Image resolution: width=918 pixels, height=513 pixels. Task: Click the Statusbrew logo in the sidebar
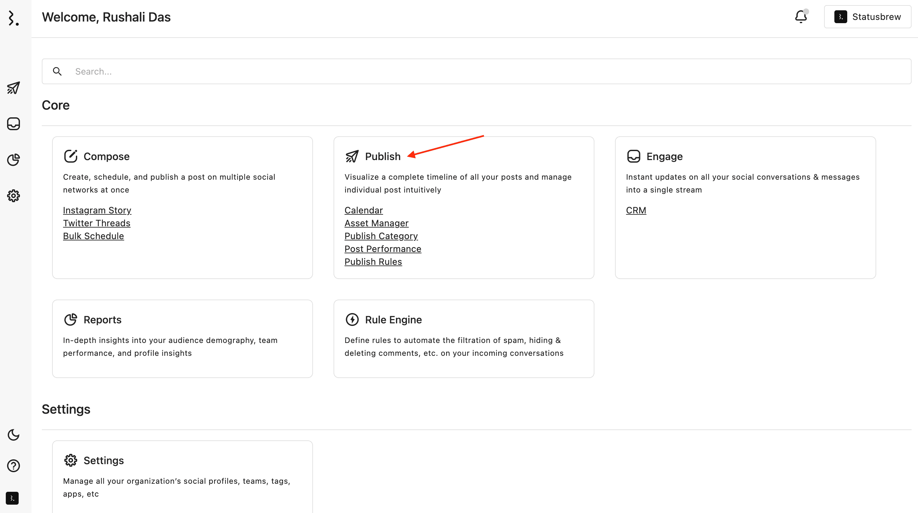(x=14, y=18)
